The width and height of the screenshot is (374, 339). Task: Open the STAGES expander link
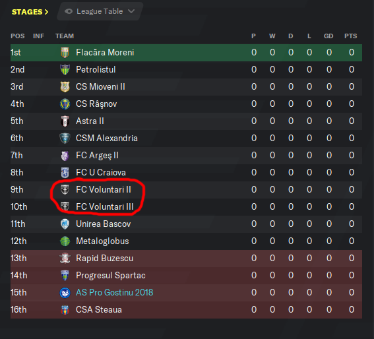30,12
